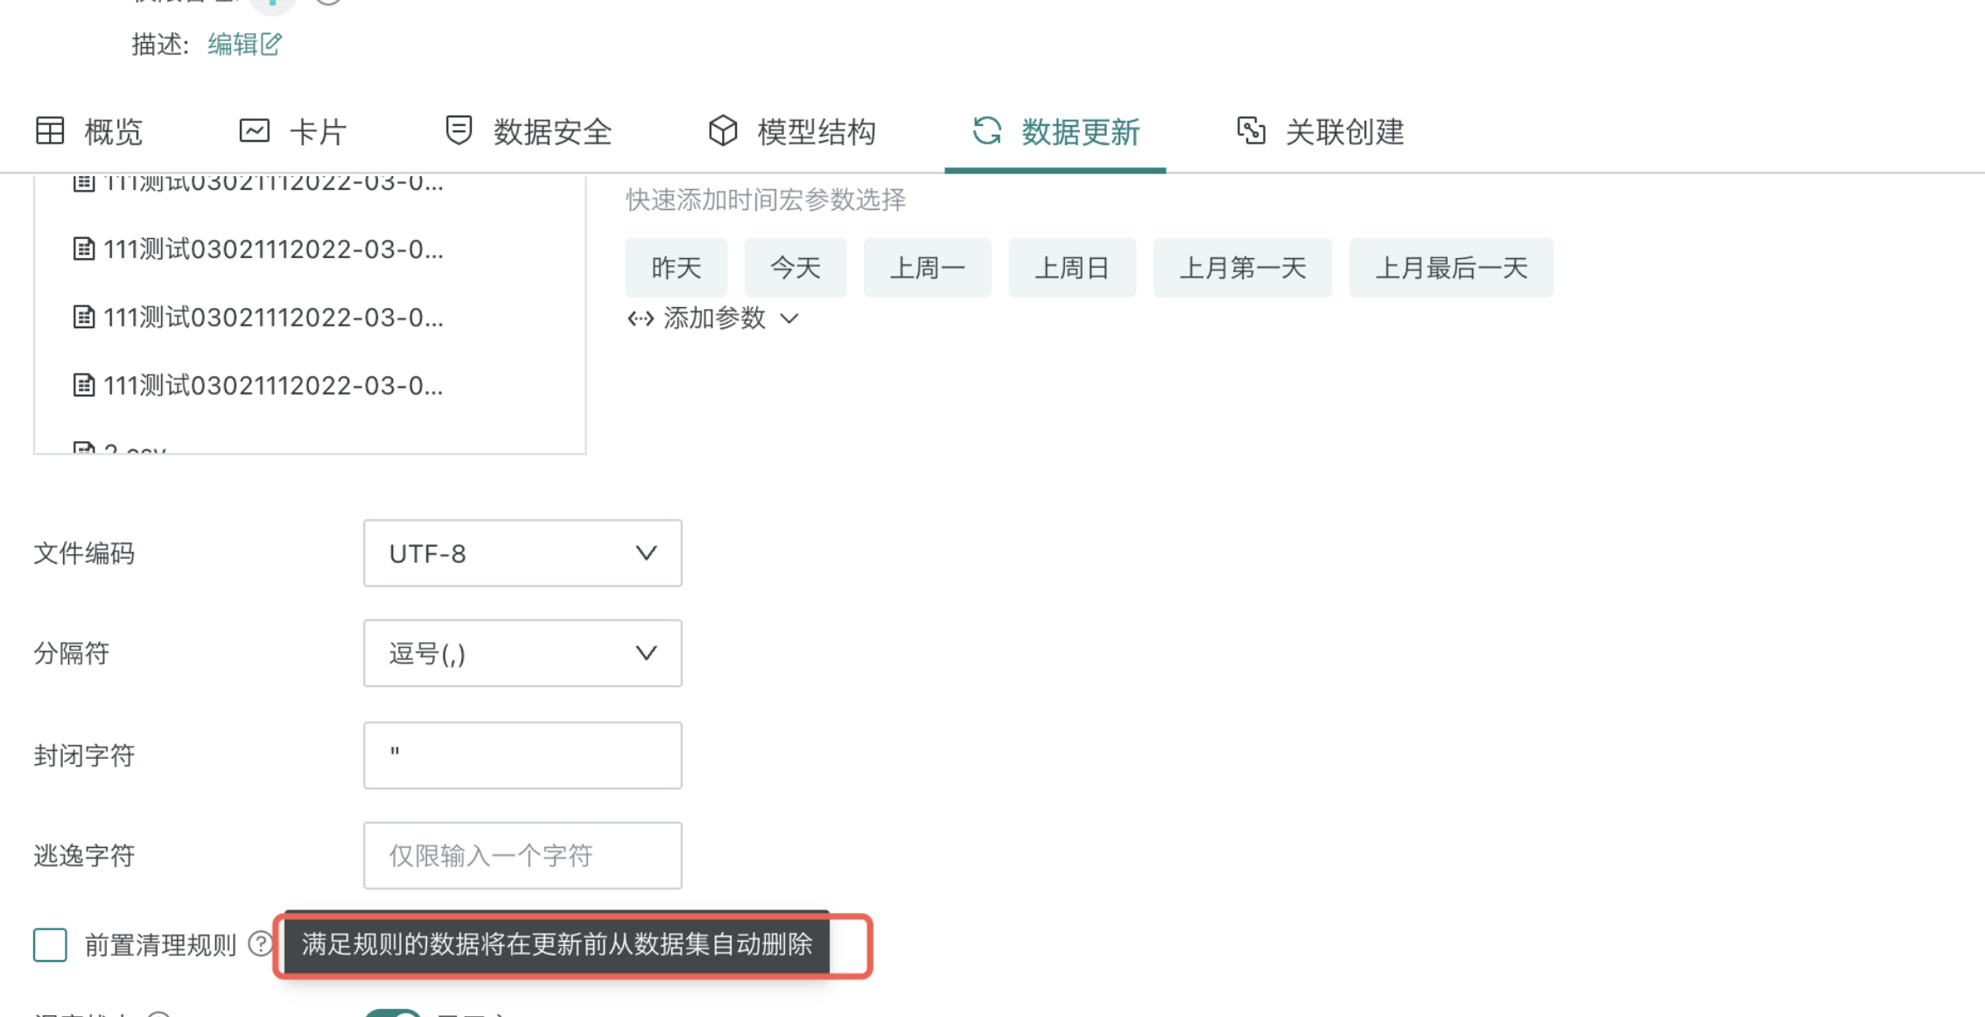This screenshot has width=1985, height=1017.
Task: Turn off the teal toggle at the bottom
Action: click(393, 1013)
